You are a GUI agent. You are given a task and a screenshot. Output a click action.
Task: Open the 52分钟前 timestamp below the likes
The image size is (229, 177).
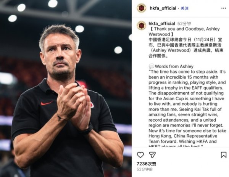[x=145, y=169]
